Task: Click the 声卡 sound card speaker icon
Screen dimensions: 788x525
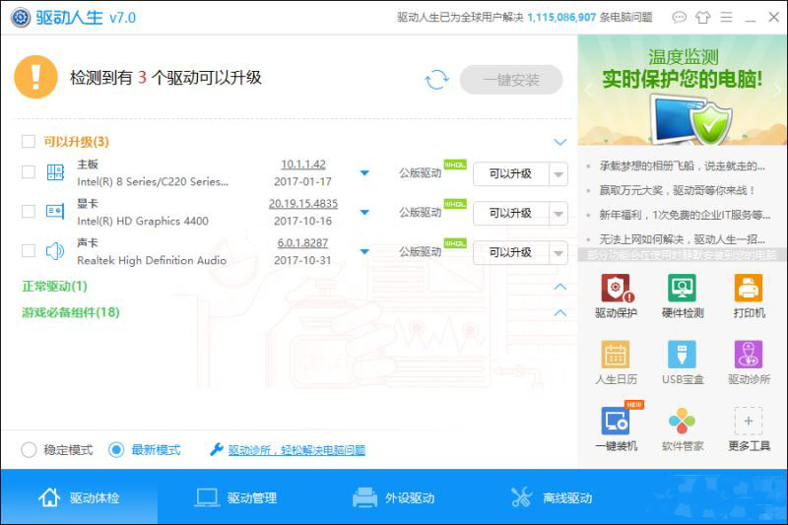Action: click(55, 251)
